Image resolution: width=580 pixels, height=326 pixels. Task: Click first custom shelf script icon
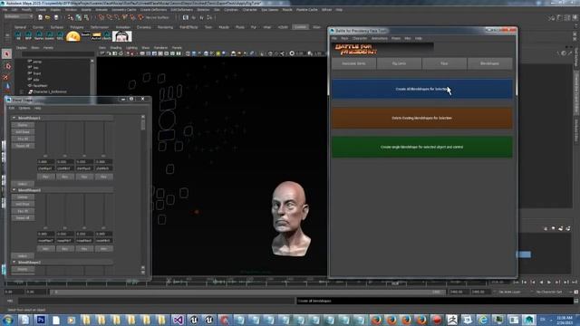pyautogui.click(x=18, y=36)
